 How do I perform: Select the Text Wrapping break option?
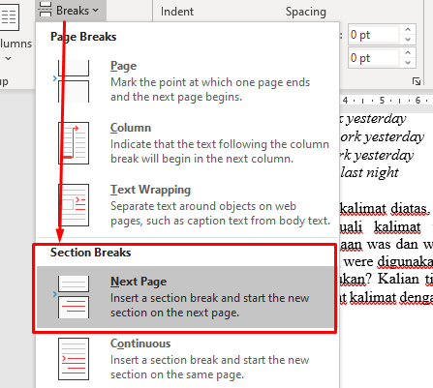(x=187, y=205)
